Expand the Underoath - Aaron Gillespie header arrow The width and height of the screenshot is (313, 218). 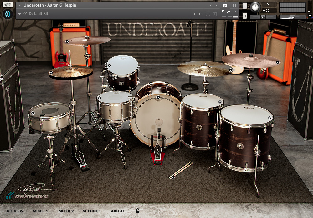19,5
